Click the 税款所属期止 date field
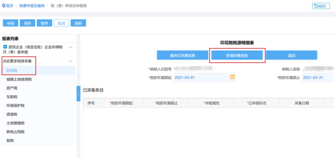 click(317, 77)
